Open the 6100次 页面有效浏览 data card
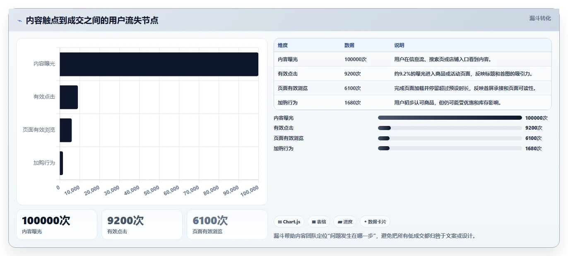Image resolution: width=568 pixels, height=256 pixels. click(x=227, y=225)
